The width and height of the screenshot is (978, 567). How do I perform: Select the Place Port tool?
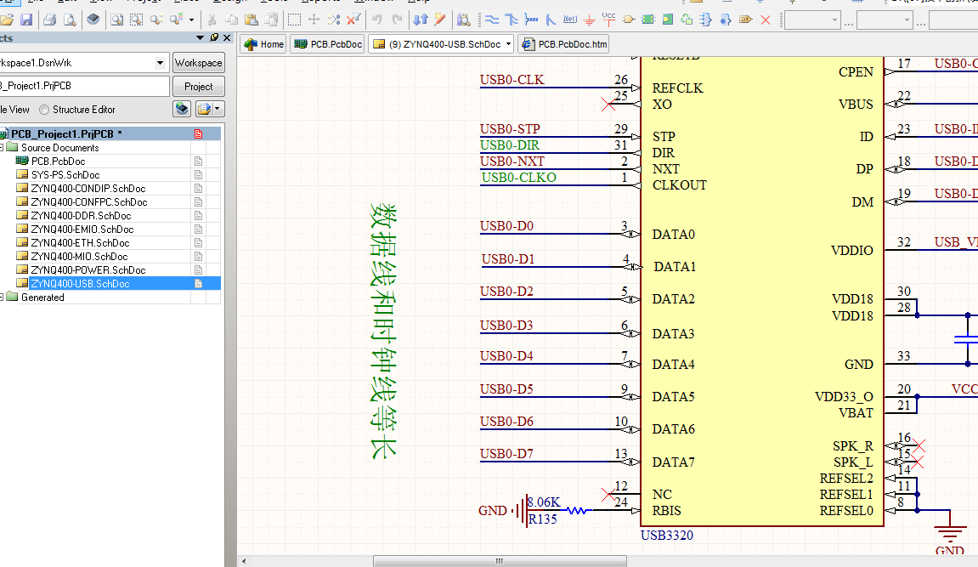point(745,20)
